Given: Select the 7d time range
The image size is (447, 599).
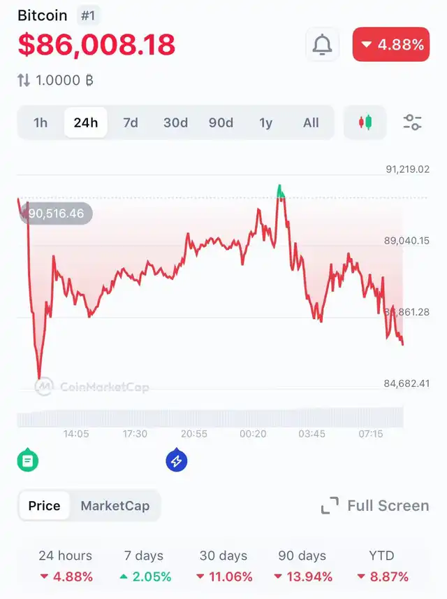Looking at the screenshot, I should pos(131,122).
